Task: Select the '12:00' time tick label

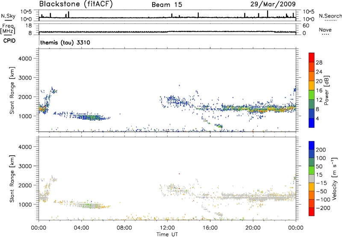Action: coord(167,228)
